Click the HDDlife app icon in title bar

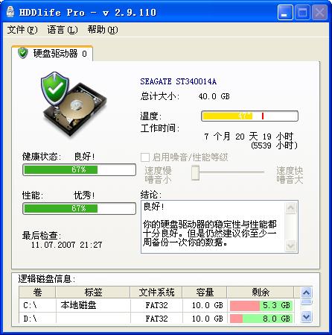tap(10, 11)
